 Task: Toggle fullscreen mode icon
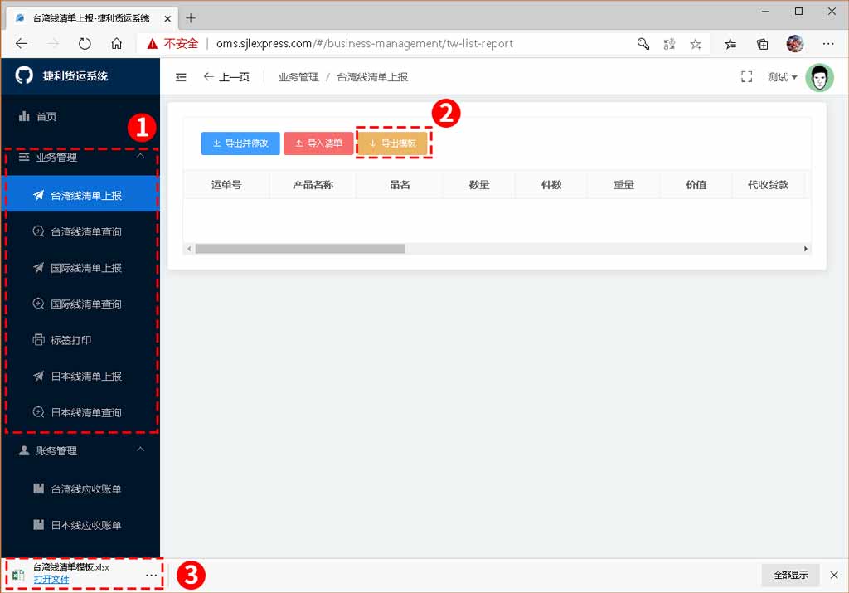(x=747, y=77)
